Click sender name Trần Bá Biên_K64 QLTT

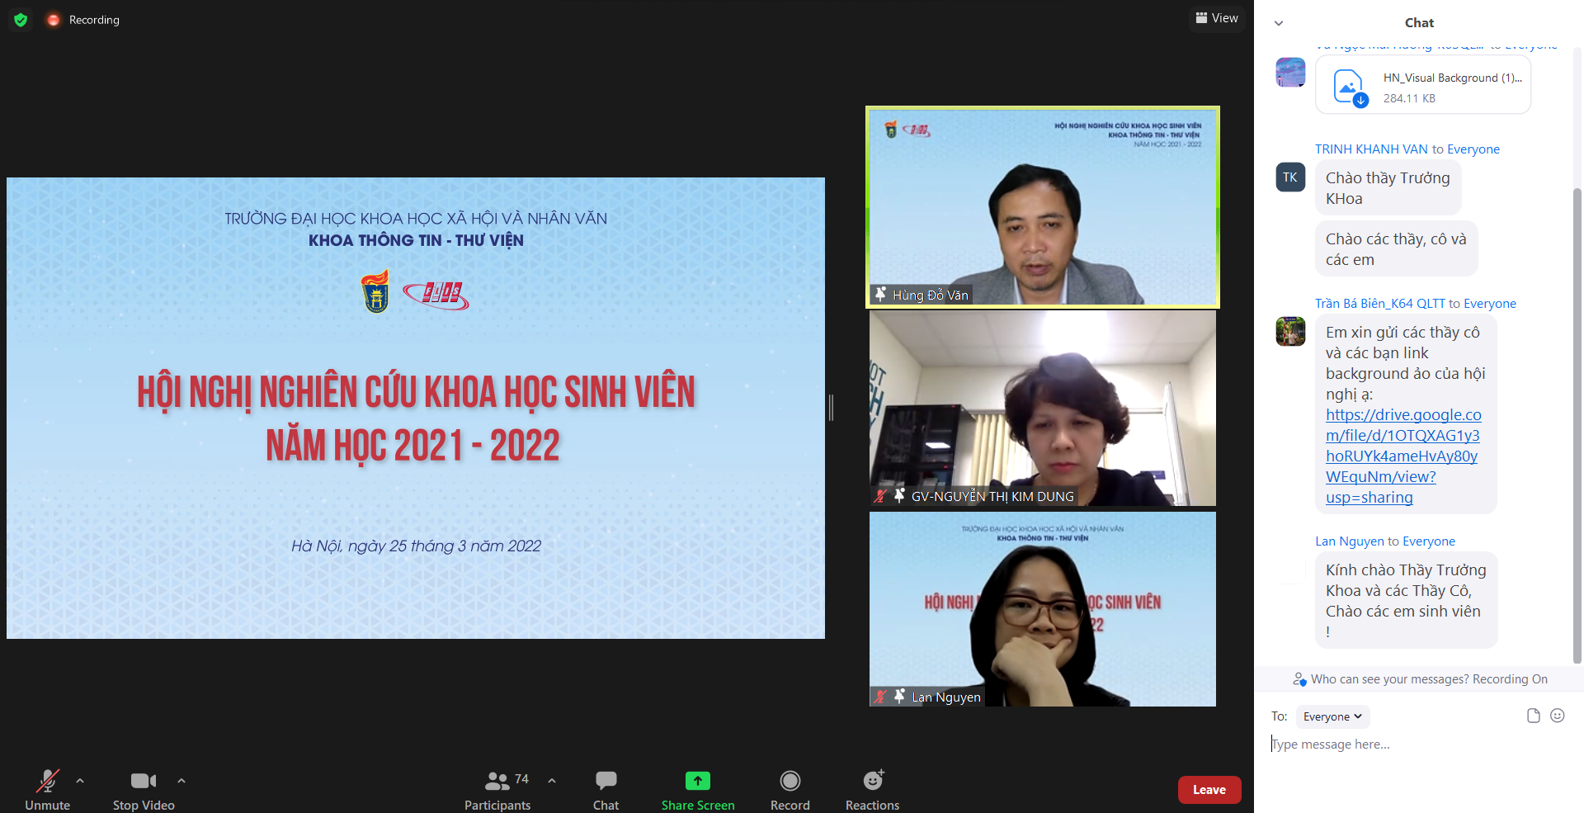click(x=1380, y=304)
